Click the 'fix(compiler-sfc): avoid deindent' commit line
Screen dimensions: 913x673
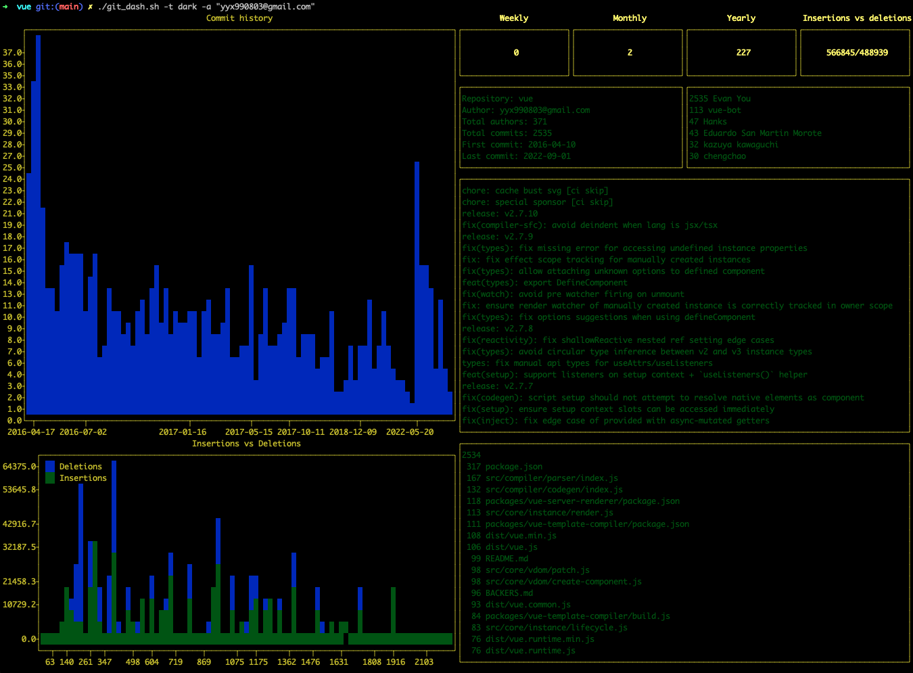click(x=590, y=225)
